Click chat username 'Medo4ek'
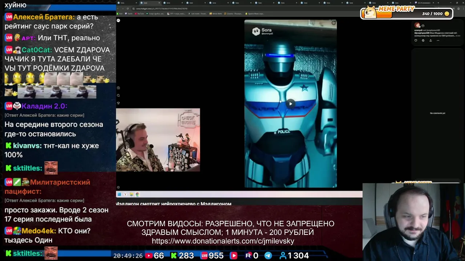The width and height of the screenshot is (465, 261). pos(38,231)
